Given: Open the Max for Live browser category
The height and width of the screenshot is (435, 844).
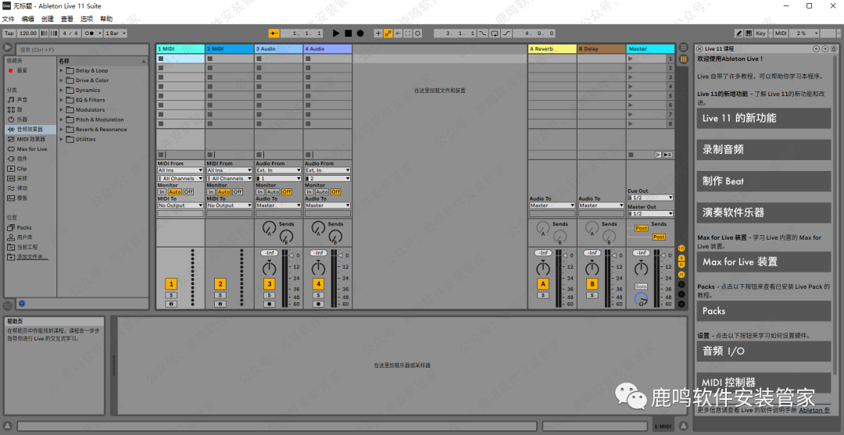Looking at the screenshot, I should 31,149.
